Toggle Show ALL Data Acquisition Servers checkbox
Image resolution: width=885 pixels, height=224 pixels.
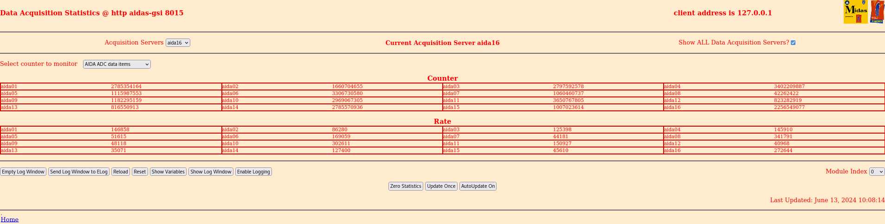click(793, 43)
